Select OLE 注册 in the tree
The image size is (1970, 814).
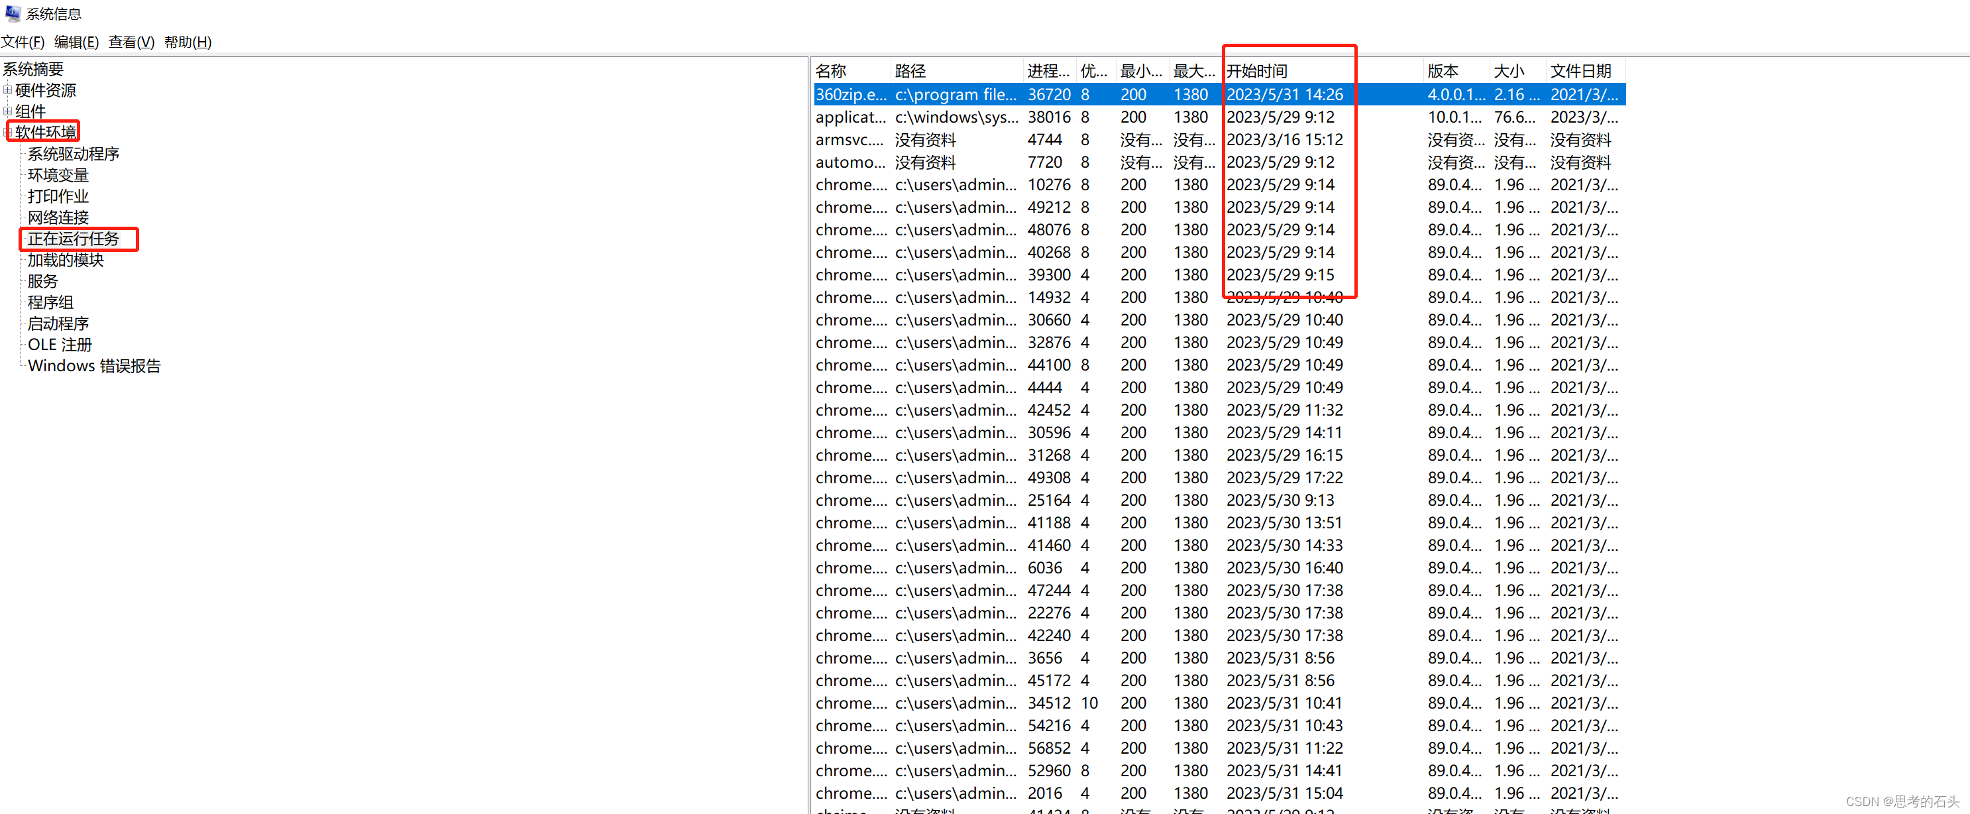coord(60,345)
